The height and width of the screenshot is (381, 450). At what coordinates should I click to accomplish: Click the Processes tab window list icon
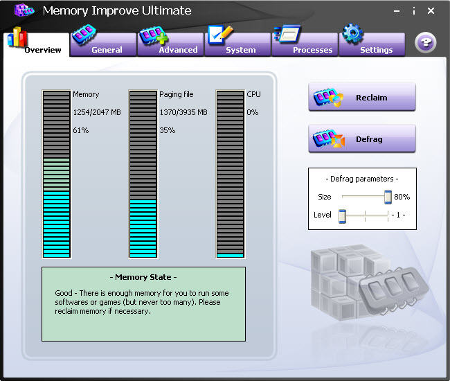point(287,35)
